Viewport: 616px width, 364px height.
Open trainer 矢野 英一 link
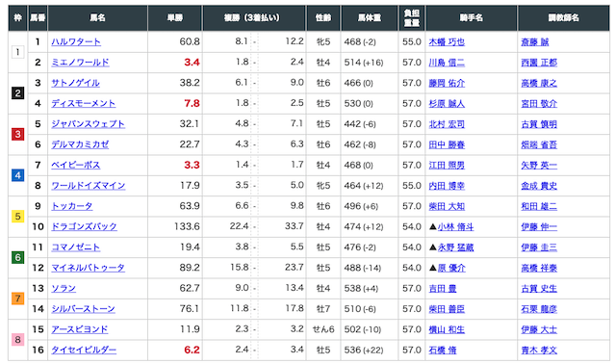[539, 165]
